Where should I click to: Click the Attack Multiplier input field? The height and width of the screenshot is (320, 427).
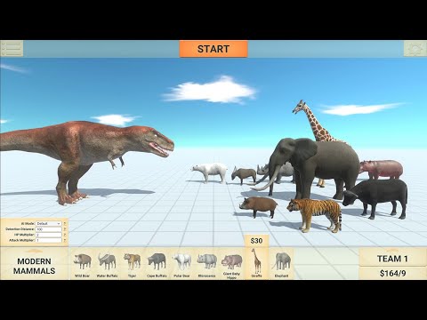tap(49, 240)
